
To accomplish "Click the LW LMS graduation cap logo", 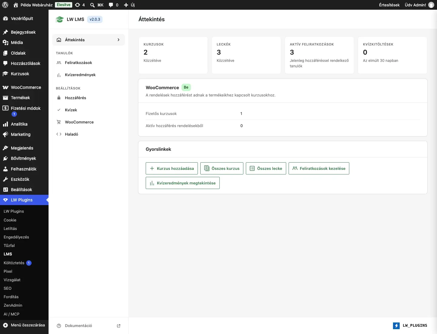I will point(59,19).
